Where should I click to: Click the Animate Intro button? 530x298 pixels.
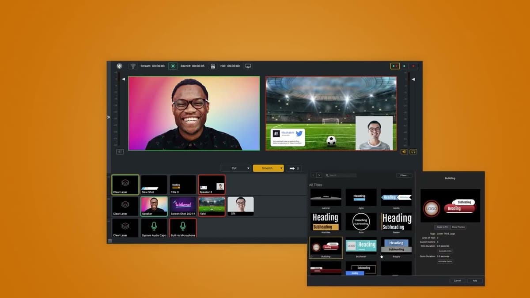coord(445,251)
